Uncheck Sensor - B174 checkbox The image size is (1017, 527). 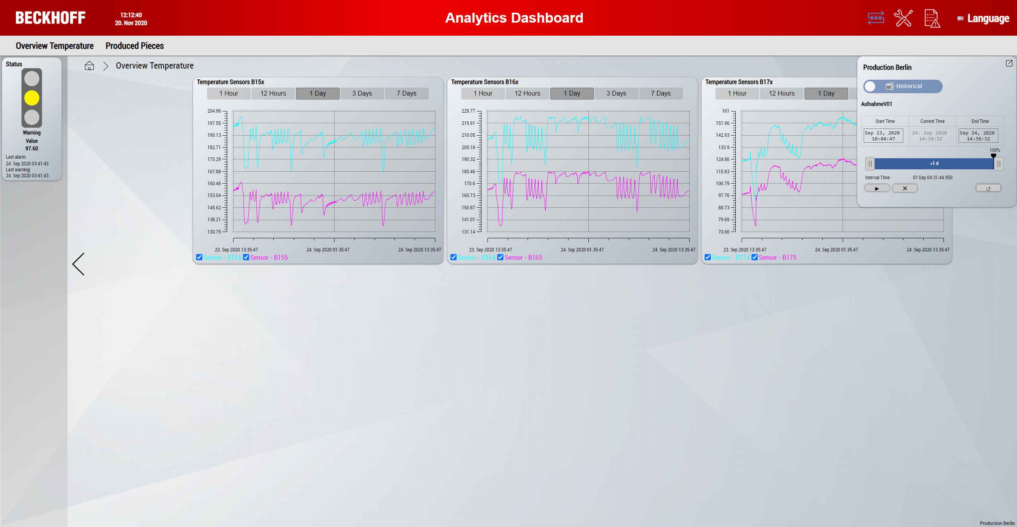pos(708,257)
